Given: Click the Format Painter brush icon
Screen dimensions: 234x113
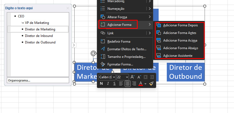Looking at the screenshot, I should click(x=151, y=84).
